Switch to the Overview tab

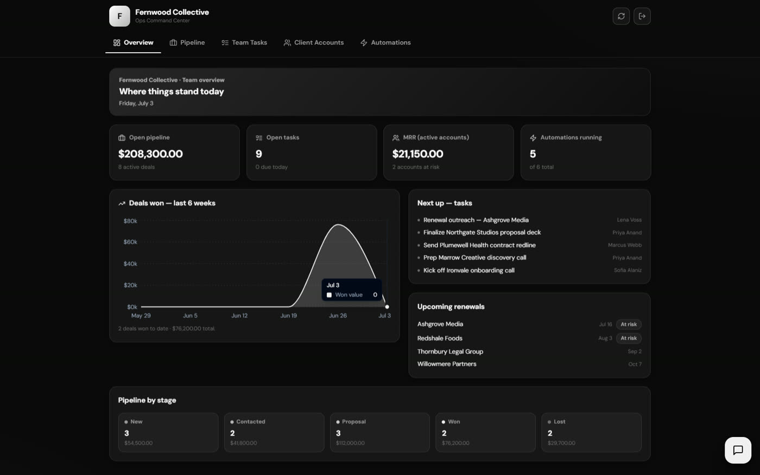[133, 42]
